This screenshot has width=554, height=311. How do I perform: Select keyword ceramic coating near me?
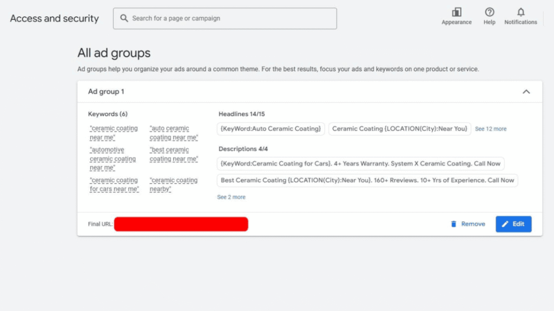pyautogui.click(x=114, y=132)
